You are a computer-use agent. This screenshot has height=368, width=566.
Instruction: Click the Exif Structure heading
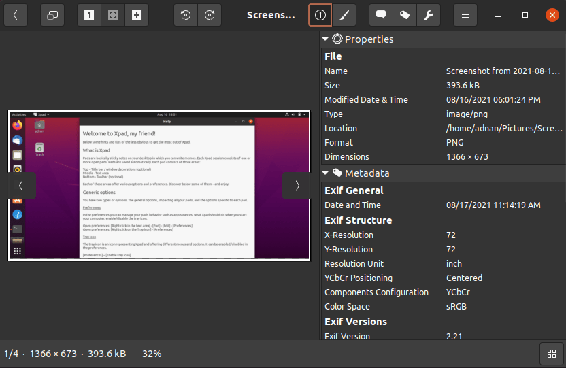pos(358,220)
